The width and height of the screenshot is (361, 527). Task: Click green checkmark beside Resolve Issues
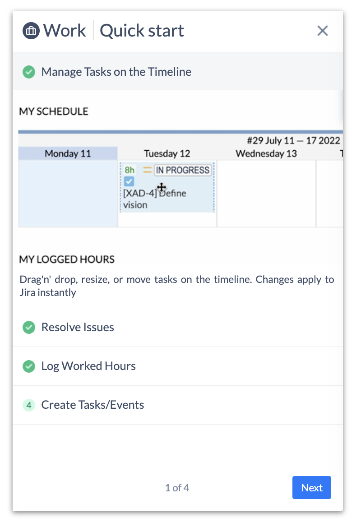[x=29, y=327]
